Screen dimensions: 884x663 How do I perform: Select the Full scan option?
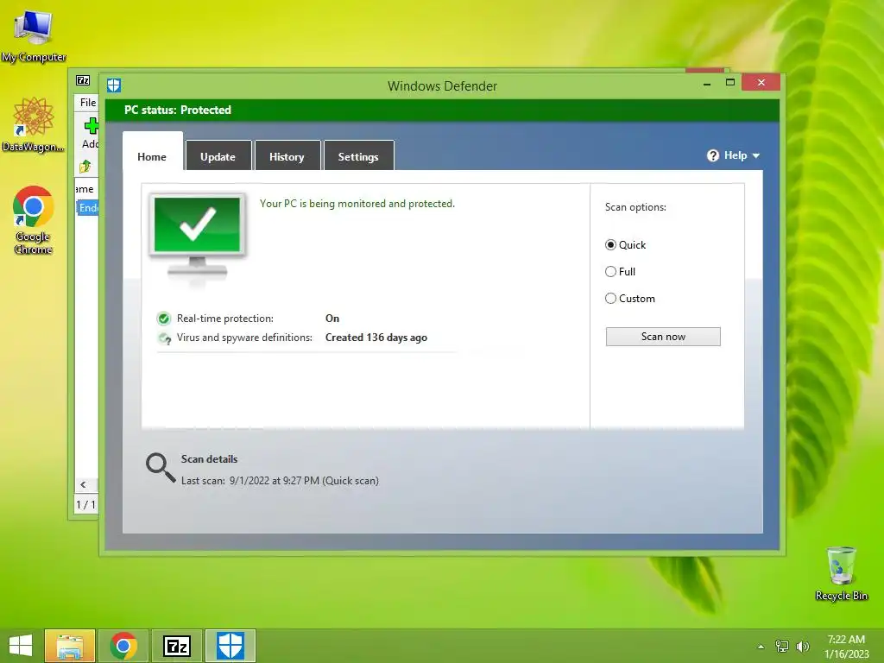pos(620,272)
